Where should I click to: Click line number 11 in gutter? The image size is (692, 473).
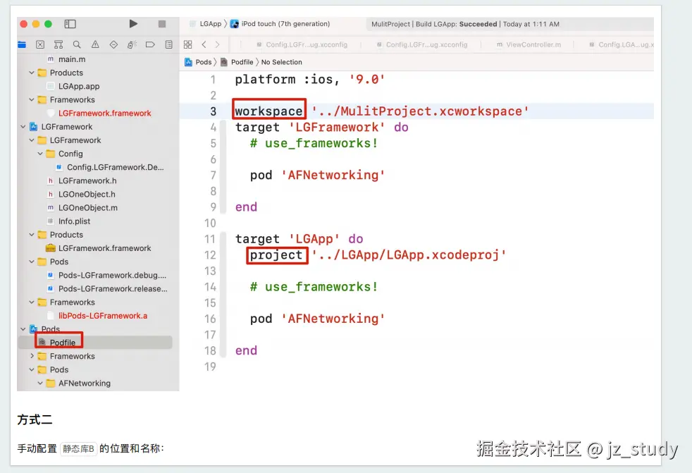pos(209,239)
